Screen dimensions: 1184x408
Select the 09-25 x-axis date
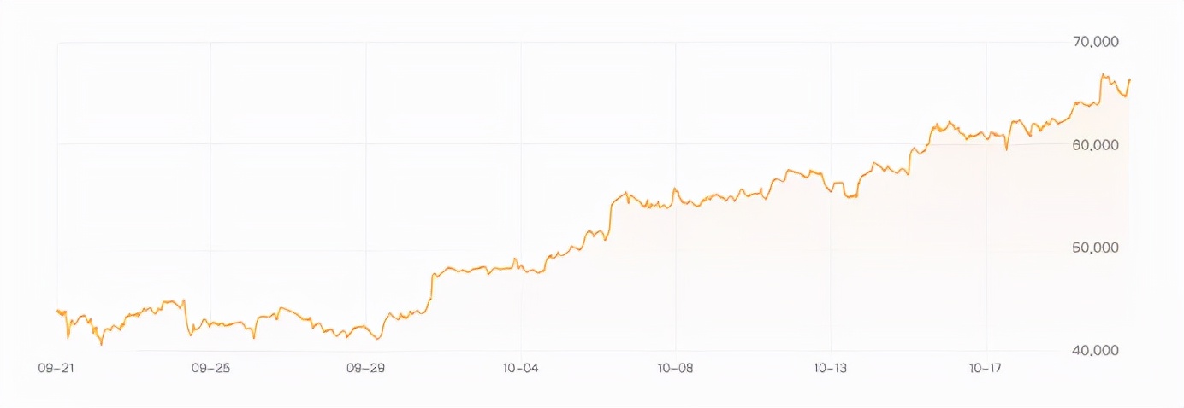tap(210, 369)
